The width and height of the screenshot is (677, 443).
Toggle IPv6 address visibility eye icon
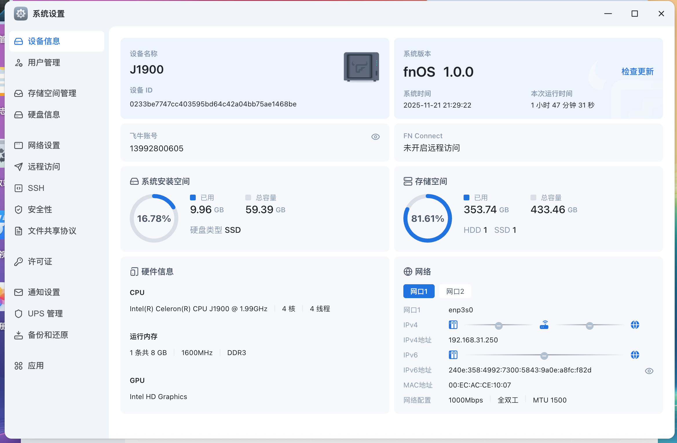(x=649, y=371)
